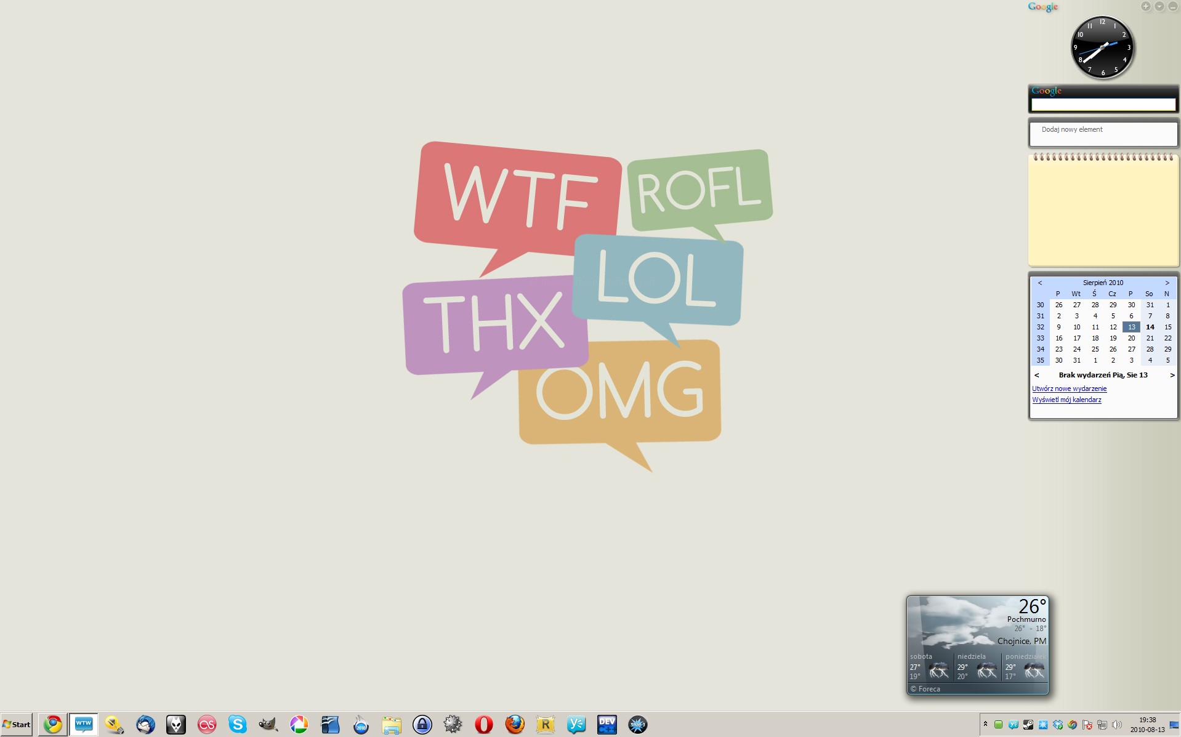This screenshot has height=737, width=1181.
Task: Open Mozilla Thunderbird mail client
Action: (x=145, y=725)
